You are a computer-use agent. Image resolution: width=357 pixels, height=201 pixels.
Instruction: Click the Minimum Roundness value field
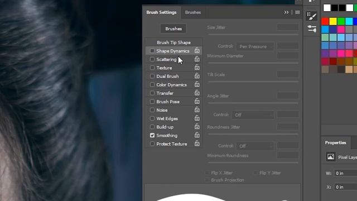pos(288,155)
